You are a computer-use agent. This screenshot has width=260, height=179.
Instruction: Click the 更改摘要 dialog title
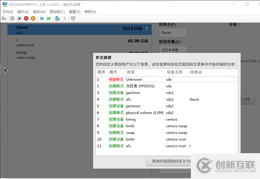pos(103,58)
